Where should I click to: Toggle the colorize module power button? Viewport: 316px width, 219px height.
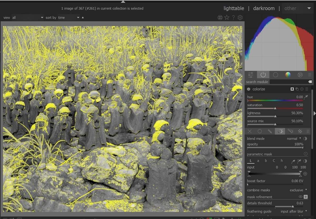[249, 89]
